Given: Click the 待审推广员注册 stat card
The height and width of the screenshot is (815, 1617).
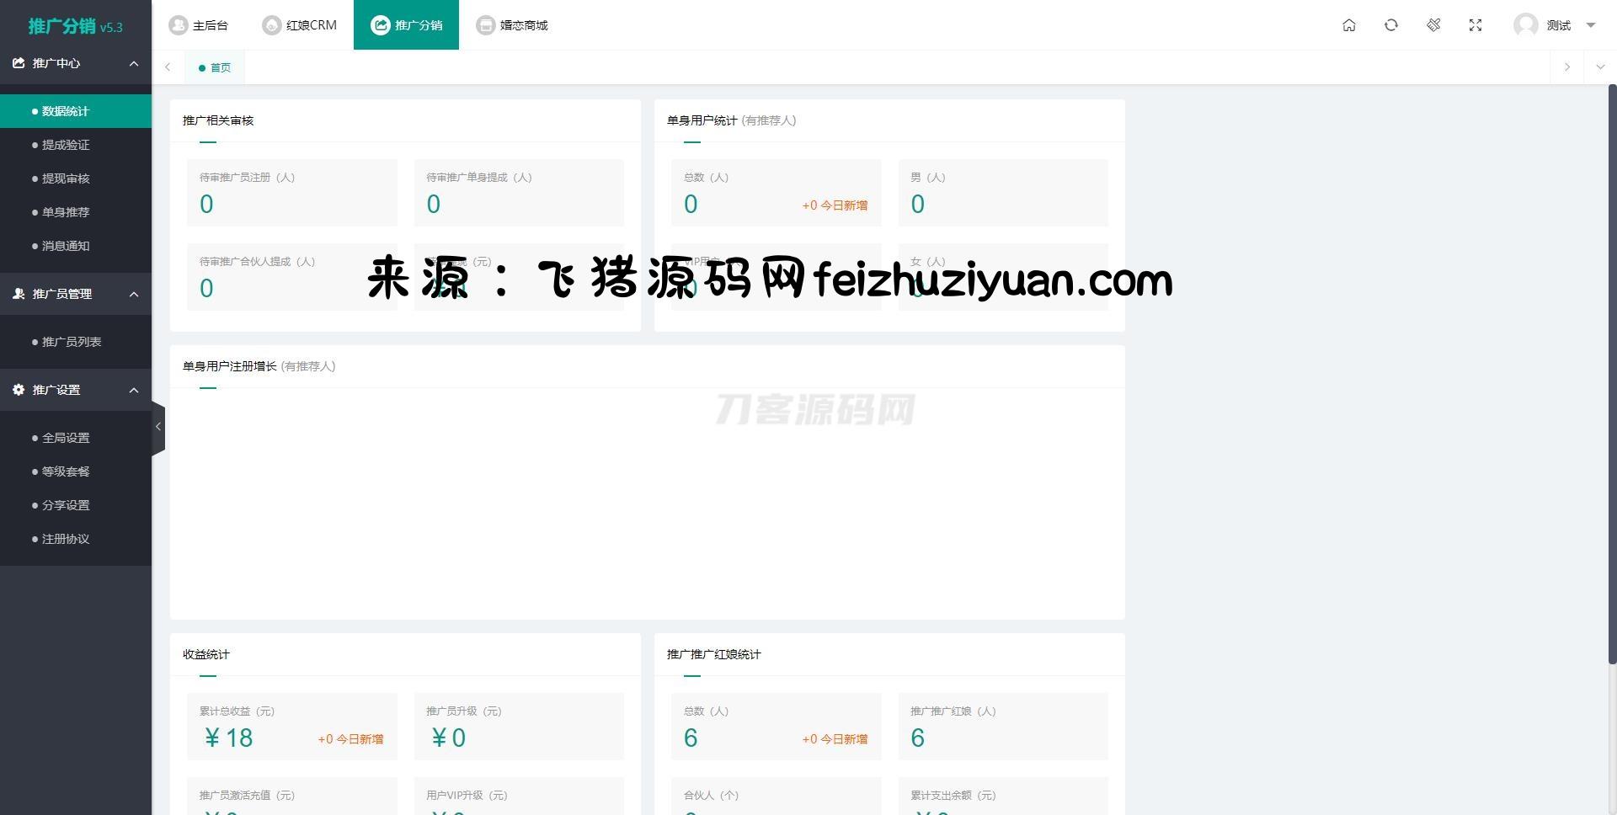Looking at the screenshot, I should (x=292, y=193).
